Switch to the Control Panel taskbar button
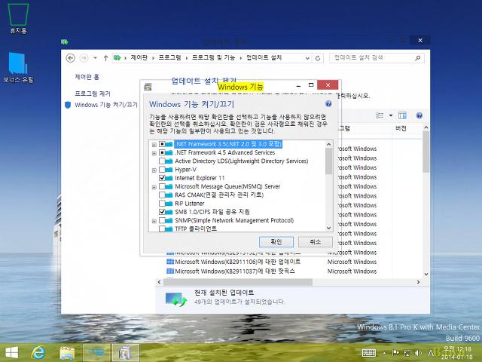The width and height of the screenshot is (482, 362). [x=96, y=352]
